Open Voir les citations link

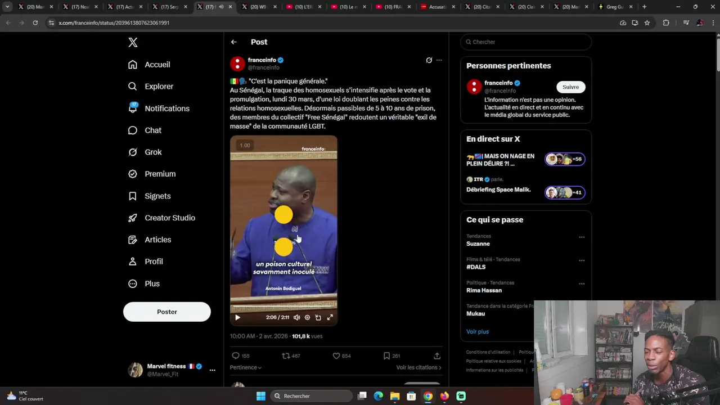point(419,367)
